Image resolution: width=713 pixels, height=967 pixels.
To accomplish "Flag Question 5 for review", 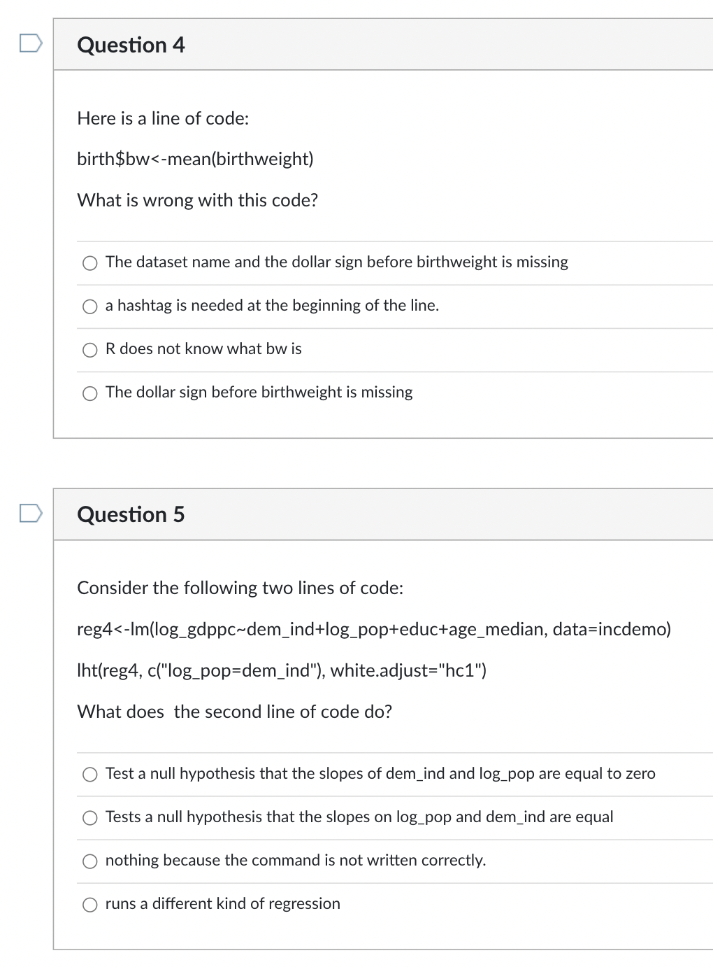I will [x=30, y=514].
